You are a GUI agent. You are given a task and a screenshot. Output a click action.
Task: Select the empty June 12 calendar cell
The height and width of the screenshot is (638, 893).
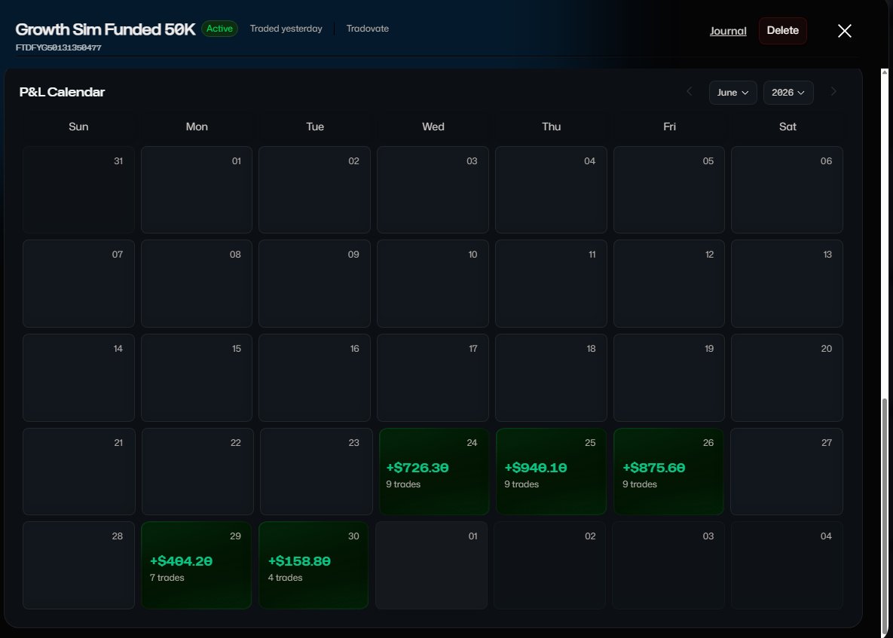669,283
